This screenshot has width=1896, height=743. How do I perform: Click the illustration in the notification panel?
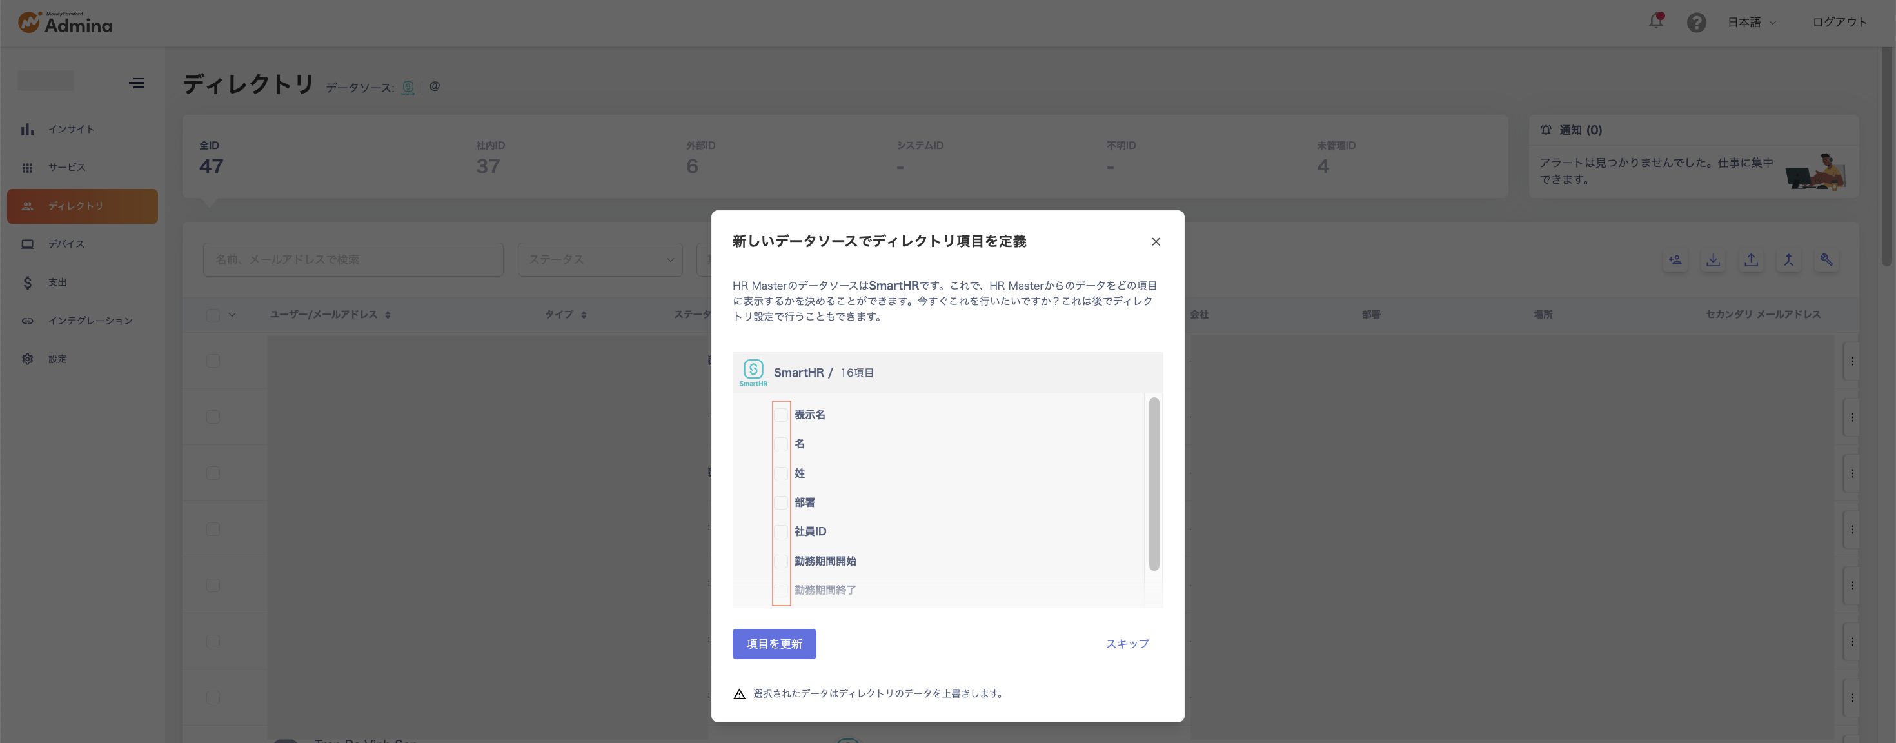1816,172
